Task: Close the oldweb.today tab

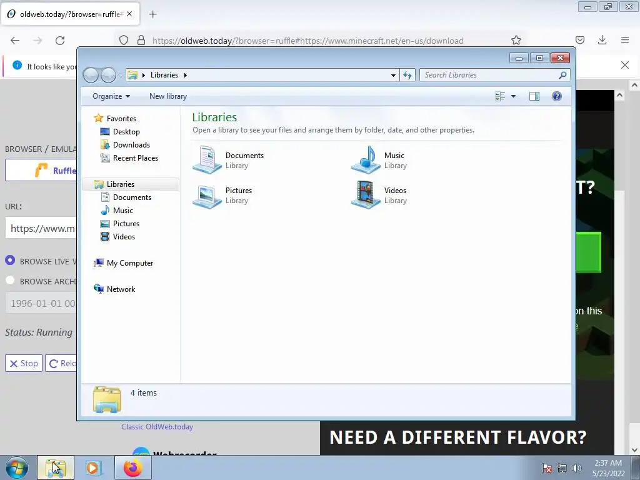Action: point(129,14)
